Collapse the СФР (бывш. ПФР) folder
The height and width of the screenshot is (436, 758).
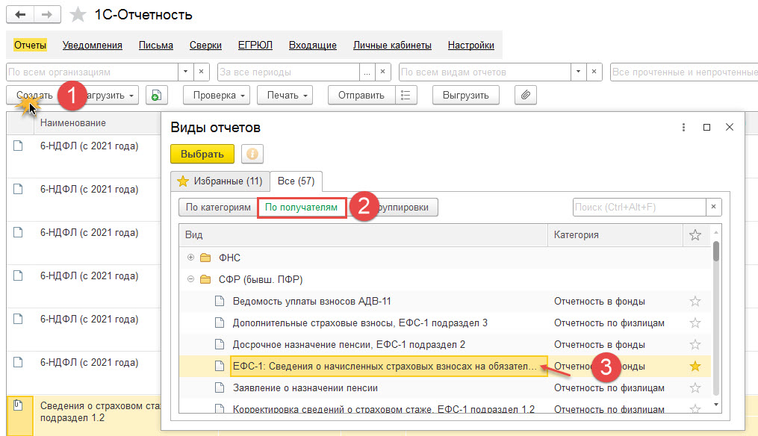190,279
